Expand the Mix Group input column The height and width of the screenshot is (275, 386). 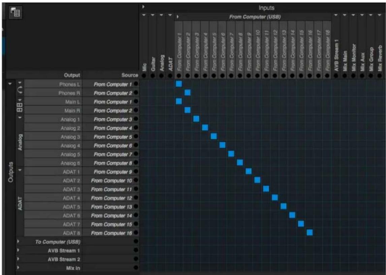(371, 15)
